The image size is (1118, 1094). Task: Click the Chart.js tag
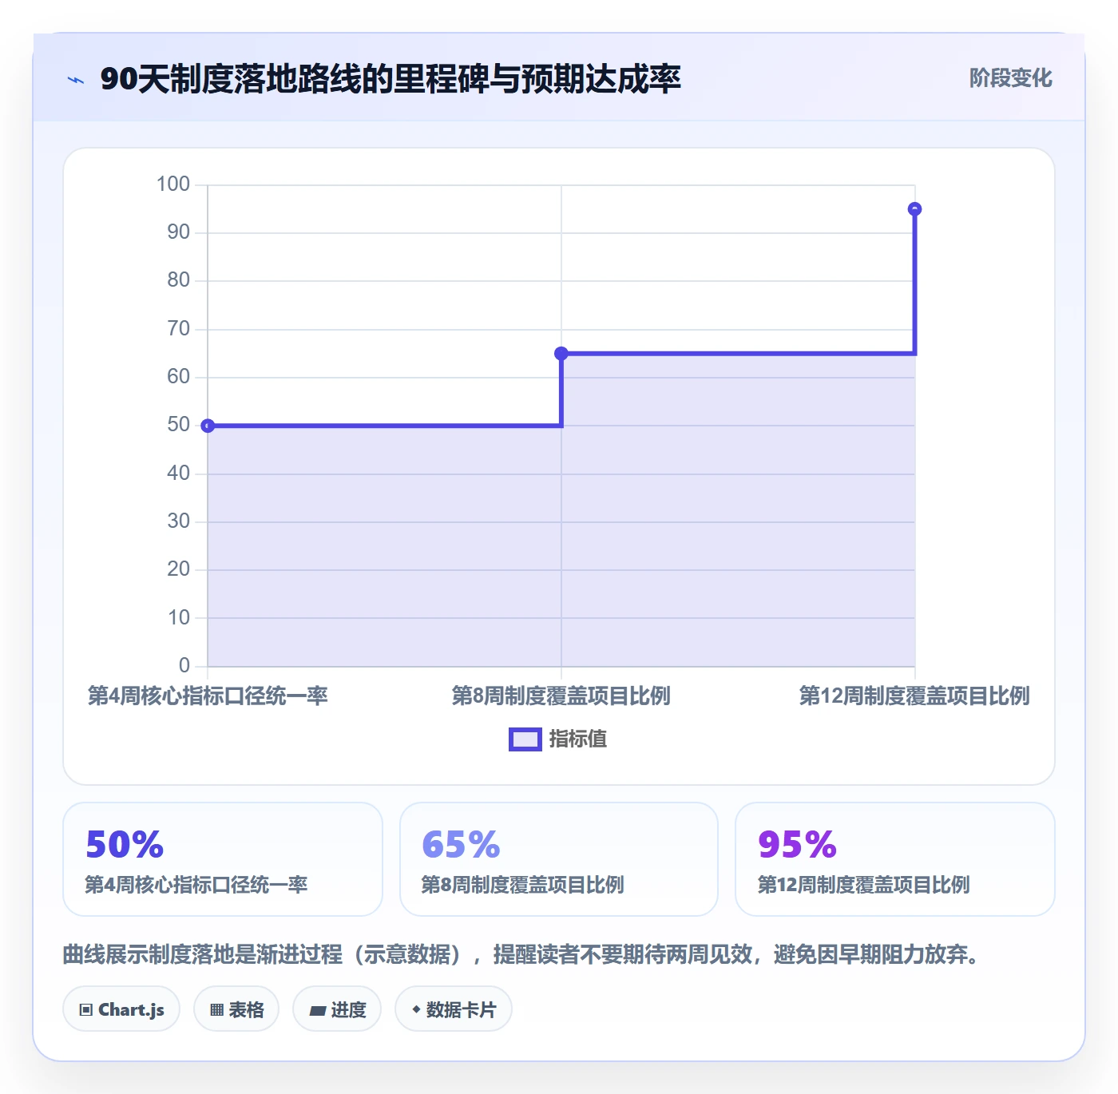(x=121, y=1009)
